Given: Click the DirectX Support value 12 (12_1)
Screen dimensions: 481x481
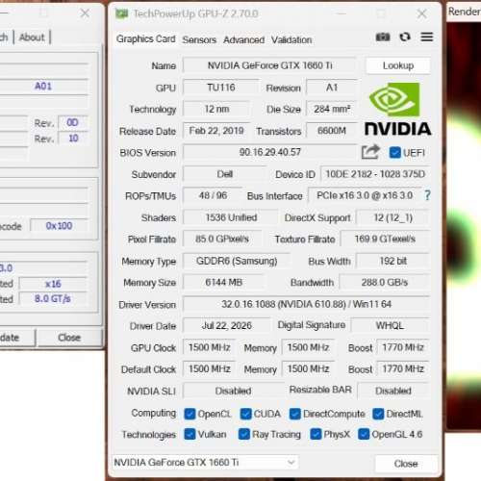Looking at the screenshot, I should tap(392, 217).
